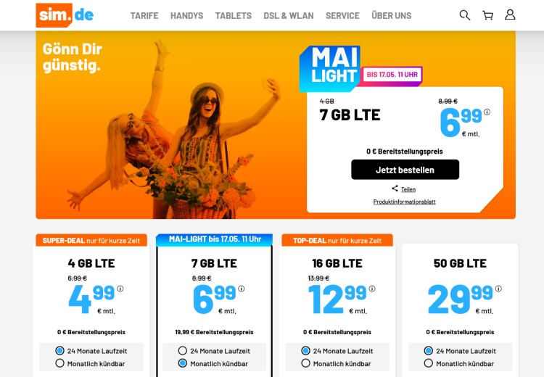The image size is (544, 377).
Task: Open info icon beside 12,99 price
Action: click(372, 289)
